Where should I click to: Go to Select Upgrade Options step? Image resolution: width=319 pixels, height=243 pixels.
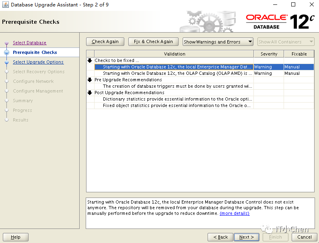pos(38,62)
